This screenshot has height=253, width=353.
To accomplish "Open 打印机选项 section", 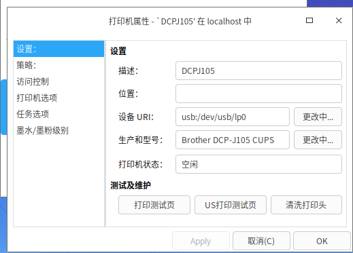I will click(58, 98).
